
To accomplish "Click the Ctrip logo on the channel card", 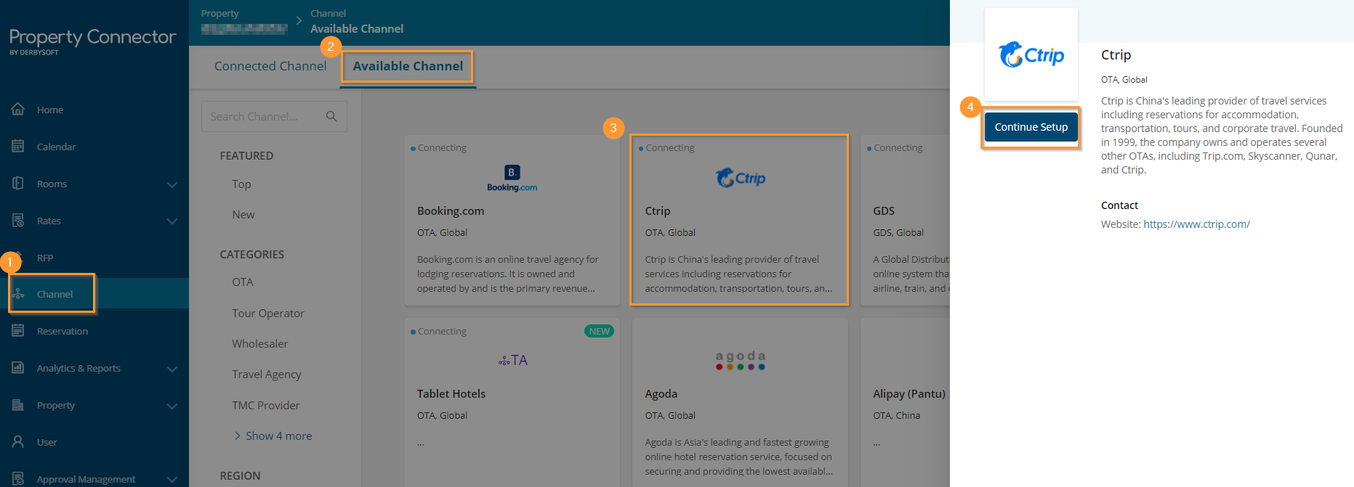I will pyautogui.click(x=740, y=178).
